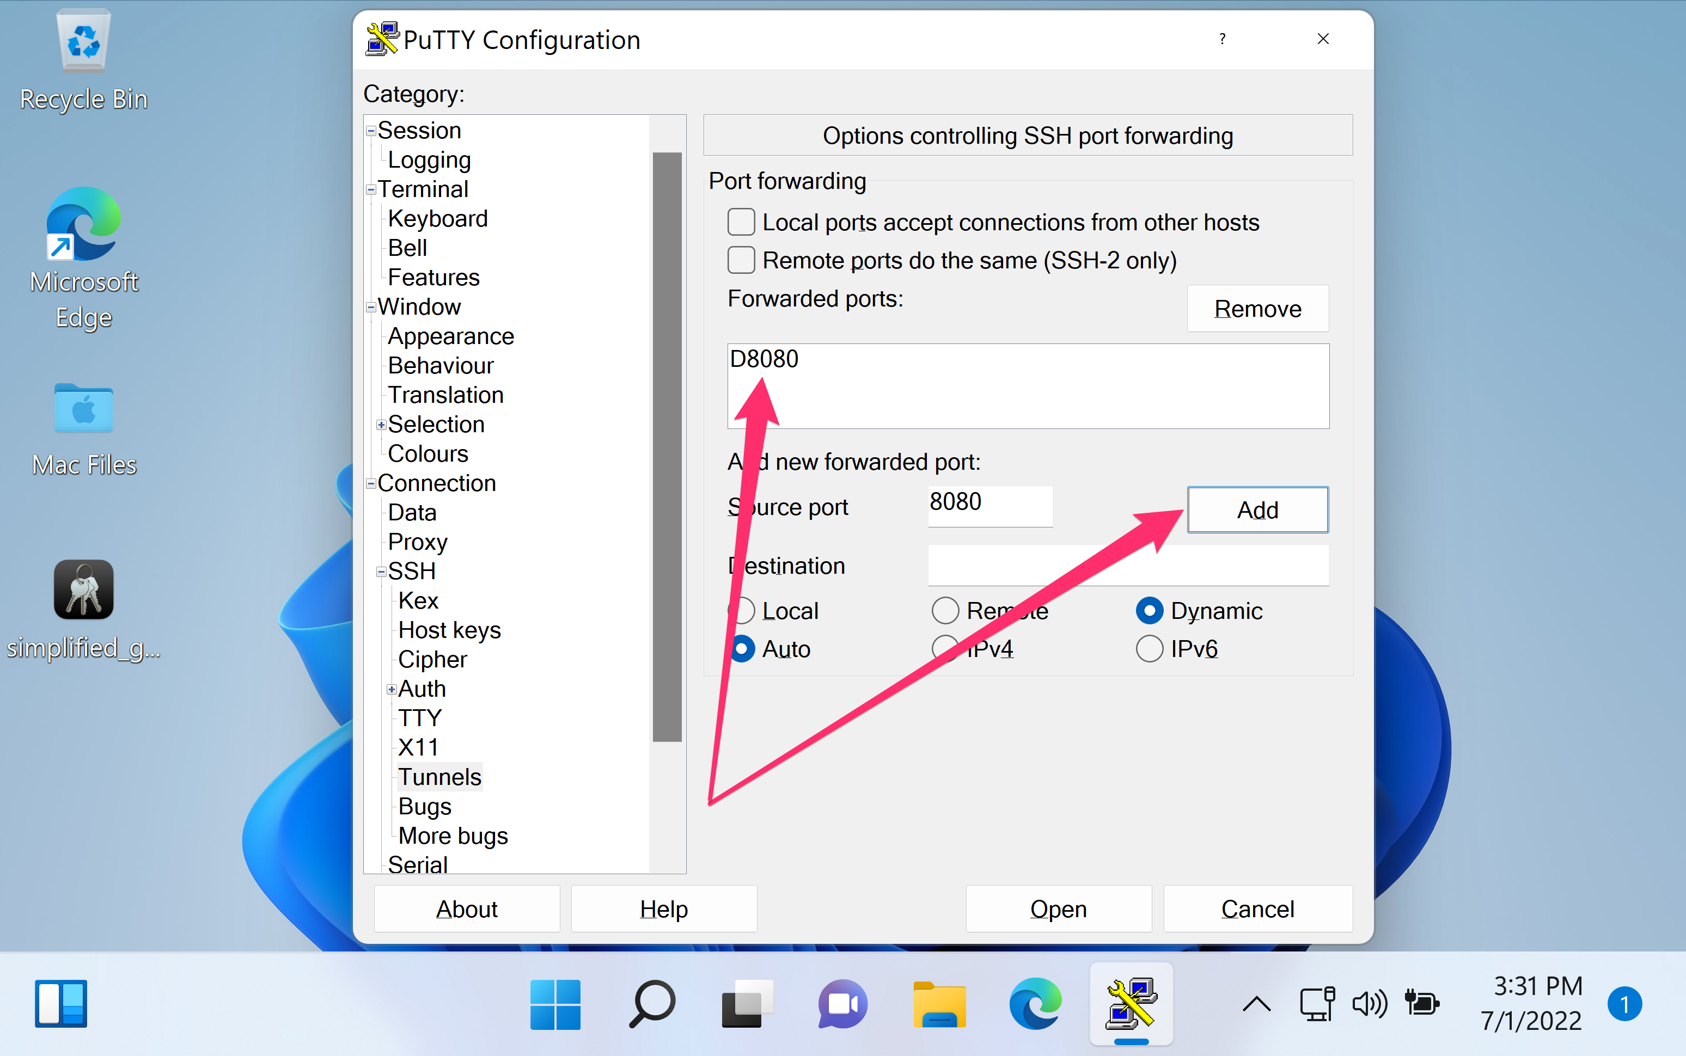This screenshot has width=1686, height=1056.
Task: Click the question mark help button in title bar
Action: point(1222,39)
